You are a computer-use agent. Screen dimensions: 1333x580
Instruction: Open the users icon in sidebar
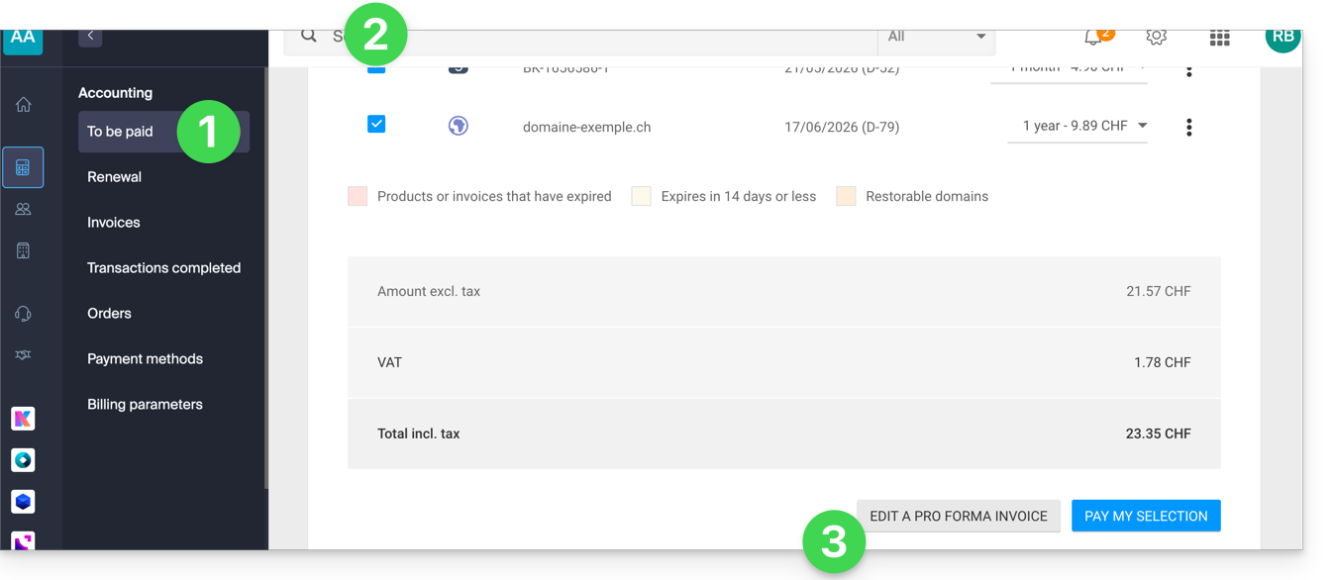click(23, 210)
